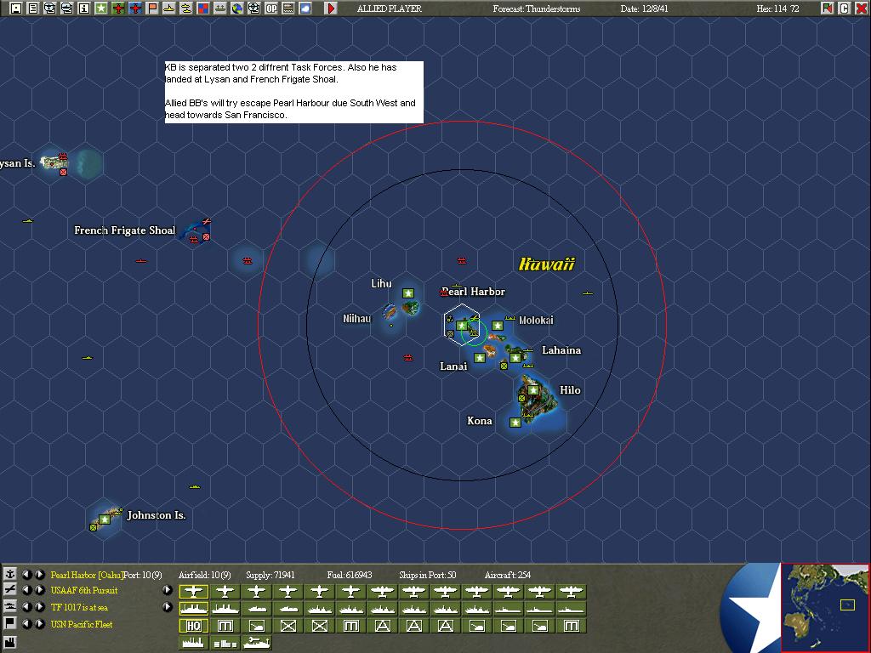The width and height of the screenshot is (871, 653).
Task: Click the grey ship with arrows icon
Action: (220, 8)
